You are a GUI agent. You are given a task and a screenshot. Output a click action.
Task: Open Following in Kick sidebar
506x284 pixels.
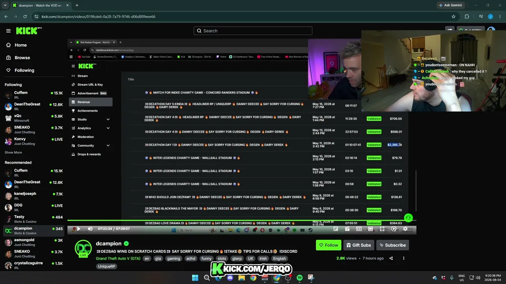point(20,70)
